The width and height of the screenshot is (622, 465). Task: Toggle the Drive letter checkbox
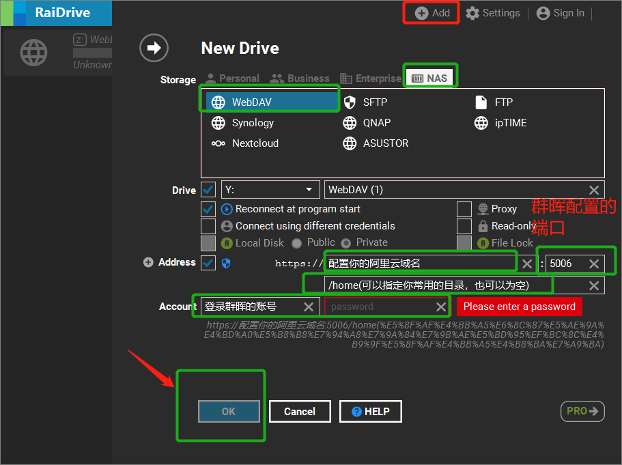coord(208,190)
